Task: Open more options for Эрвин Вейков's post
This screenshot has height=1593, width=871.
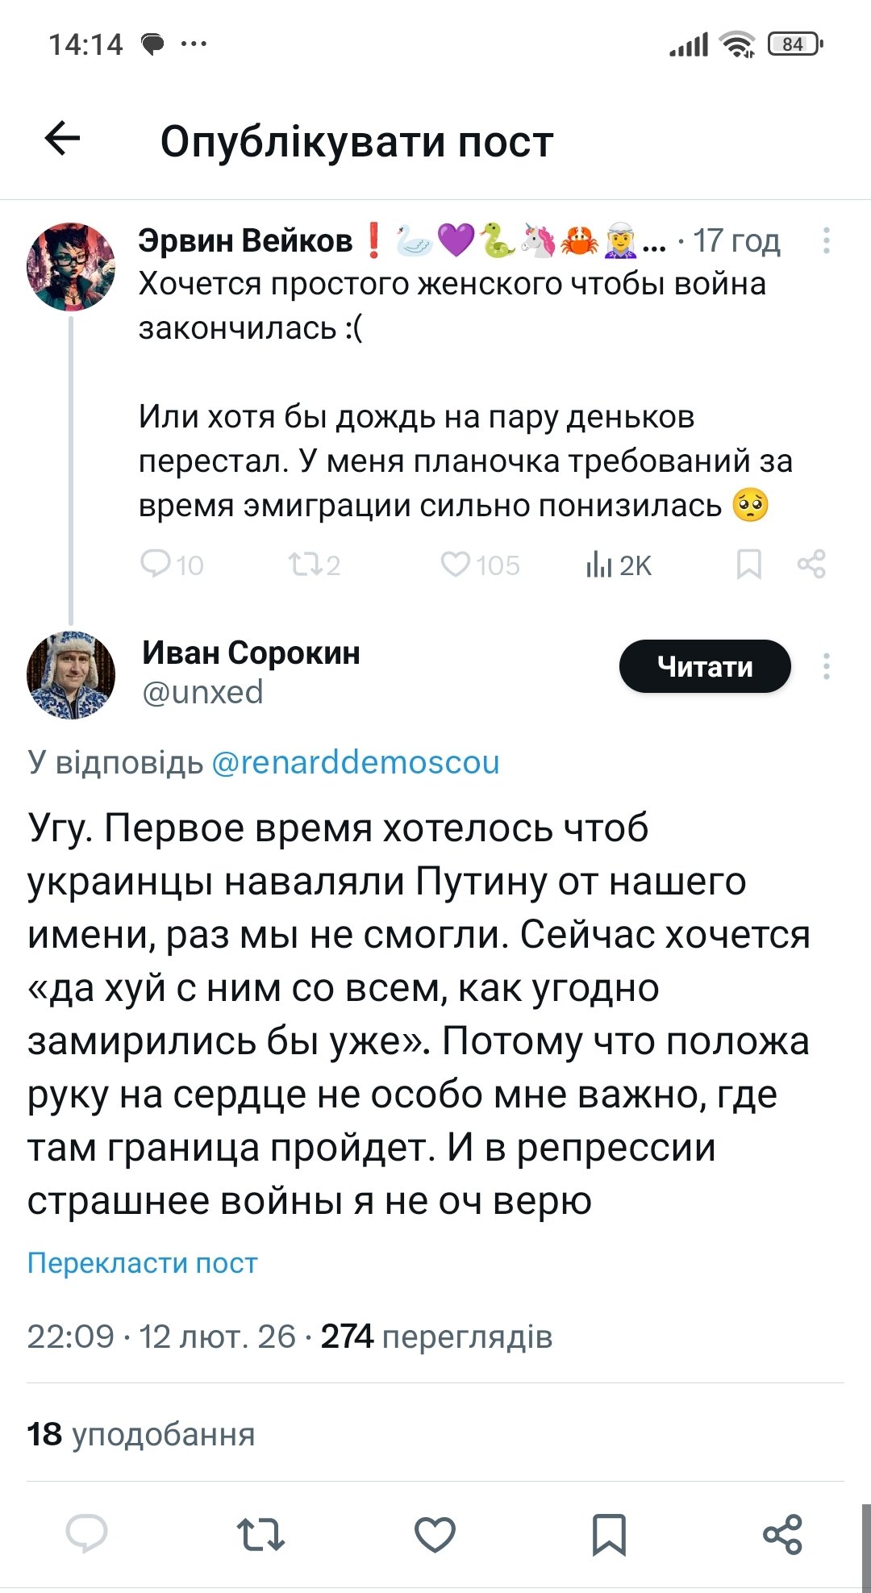Action: [826, 240]
